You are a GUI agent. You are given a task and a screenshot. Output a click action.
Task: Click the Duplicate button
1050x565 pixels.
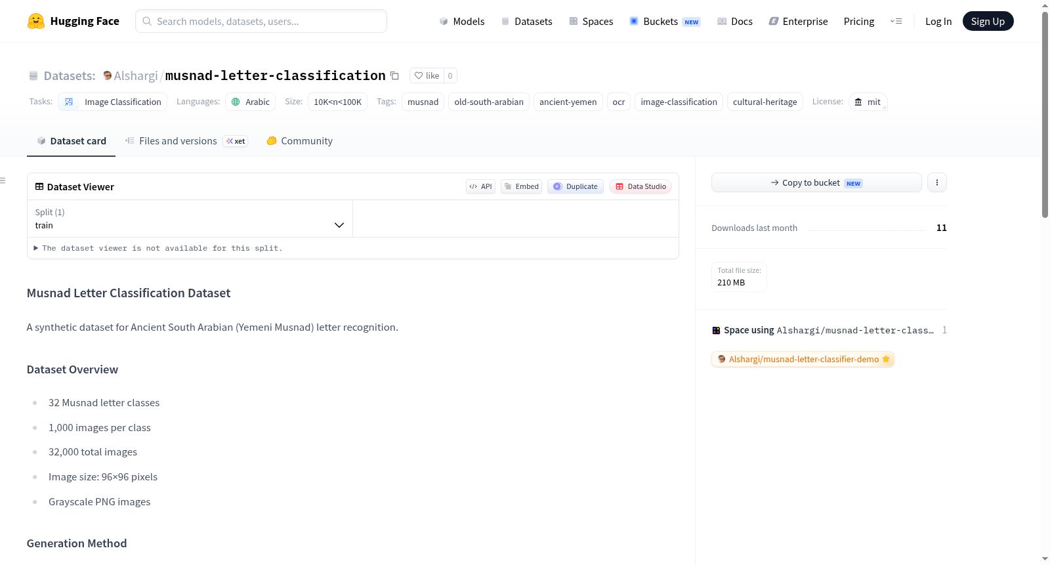pos(576,186)
